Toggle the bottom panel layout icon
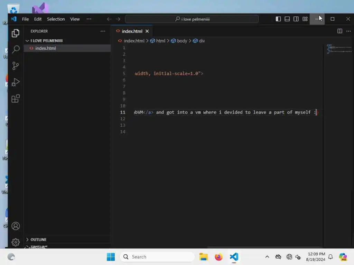Image resolution: width=354 pixels, height=265 pixels. click(x=287, y=19)
